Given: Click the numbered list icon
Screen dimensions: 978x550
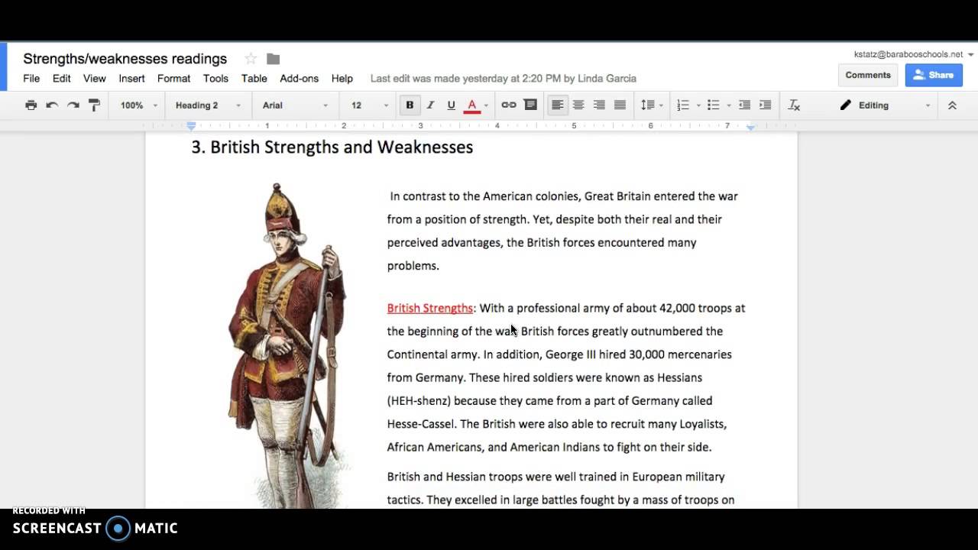Looking at the screenshot, I should click(683, 105).
